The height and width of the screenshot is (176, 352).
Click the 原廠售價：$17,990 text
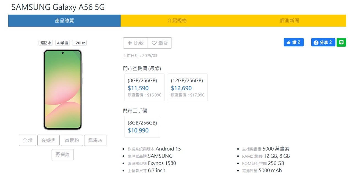(x=188, y=95)
